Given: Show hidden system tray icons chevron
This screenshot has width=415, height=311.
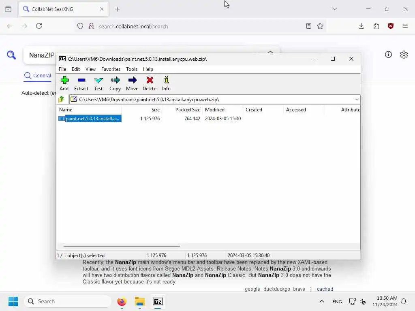Looking at the screenshot, I should [x=321, y=301].
